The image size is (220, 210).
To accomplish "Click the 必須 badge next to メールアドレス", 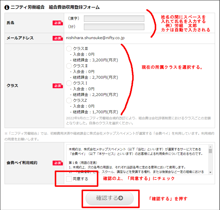I will (x=57, y=38).
